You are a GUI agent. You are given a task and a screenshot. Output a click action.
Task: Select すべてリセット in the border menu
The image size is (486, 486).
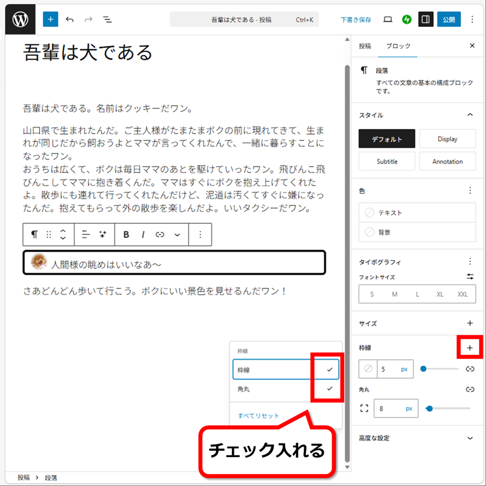pos(258,416)
